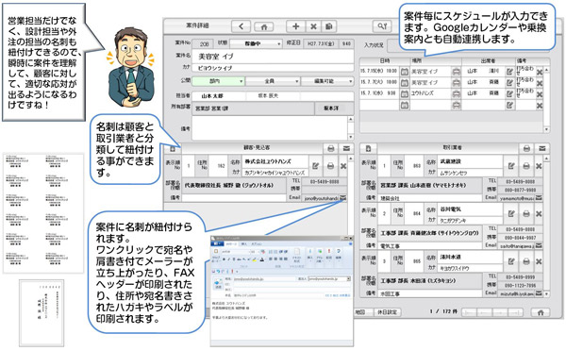The height and width of the screenshot is (351, 566).
Task: Launch mailer from jono@youtohands email icon
Action: tap(343, 198)
